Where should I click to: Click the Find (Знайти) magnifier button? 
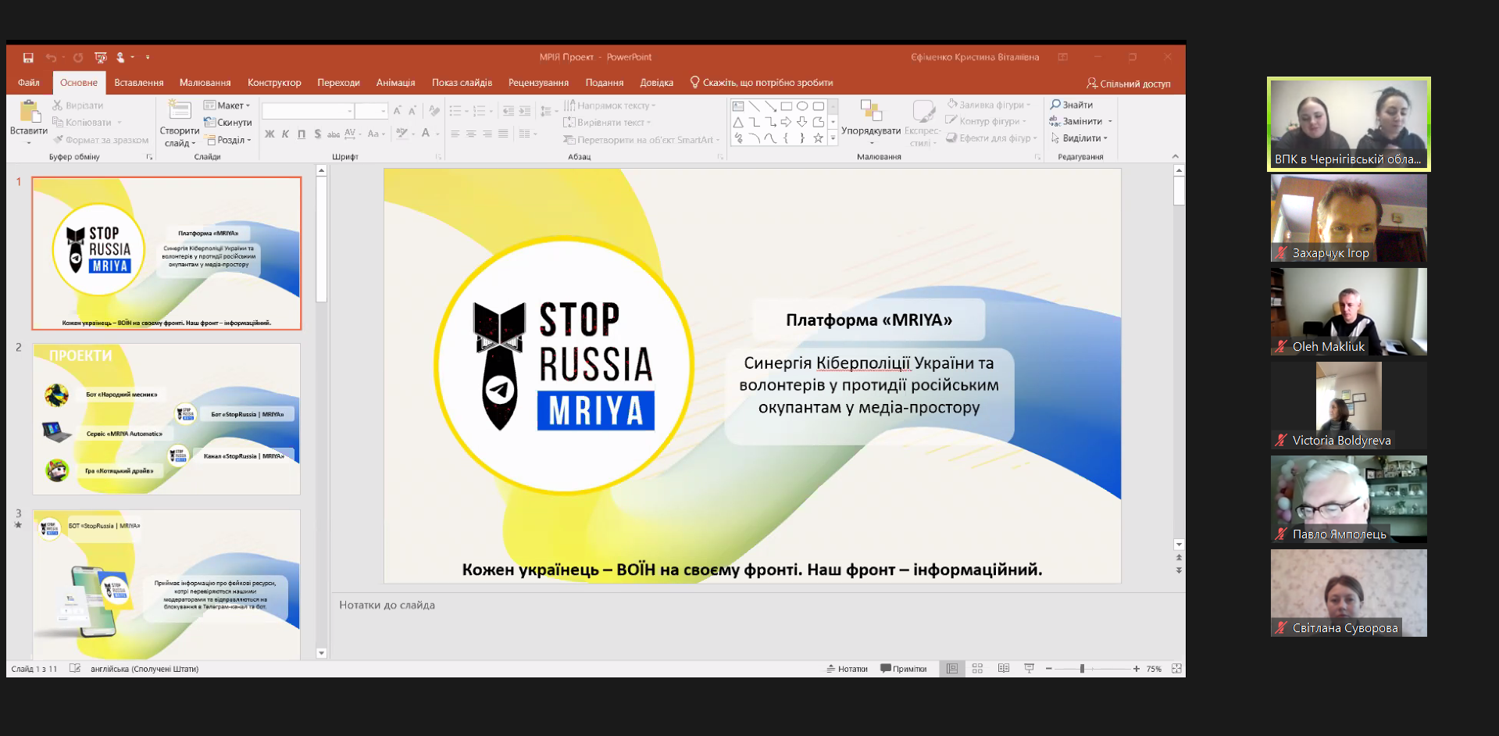pos(1071,105)
